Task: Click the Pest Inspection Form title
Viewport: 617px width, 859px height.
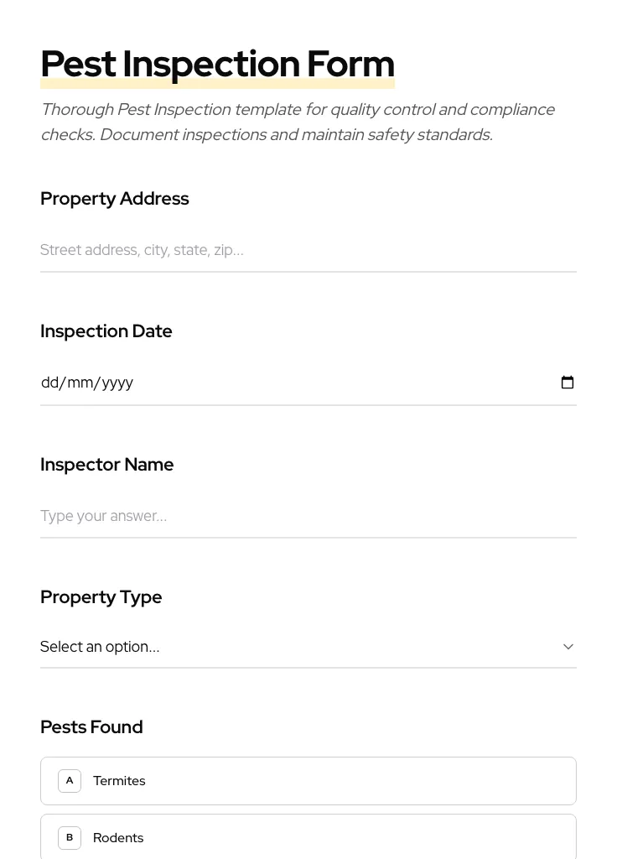Action: click(x=217, y=63)
